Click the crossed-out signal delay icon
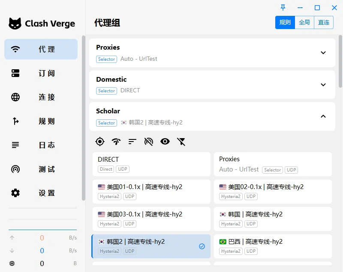This screenshot has height=272, width=343. tap(149, 142)
